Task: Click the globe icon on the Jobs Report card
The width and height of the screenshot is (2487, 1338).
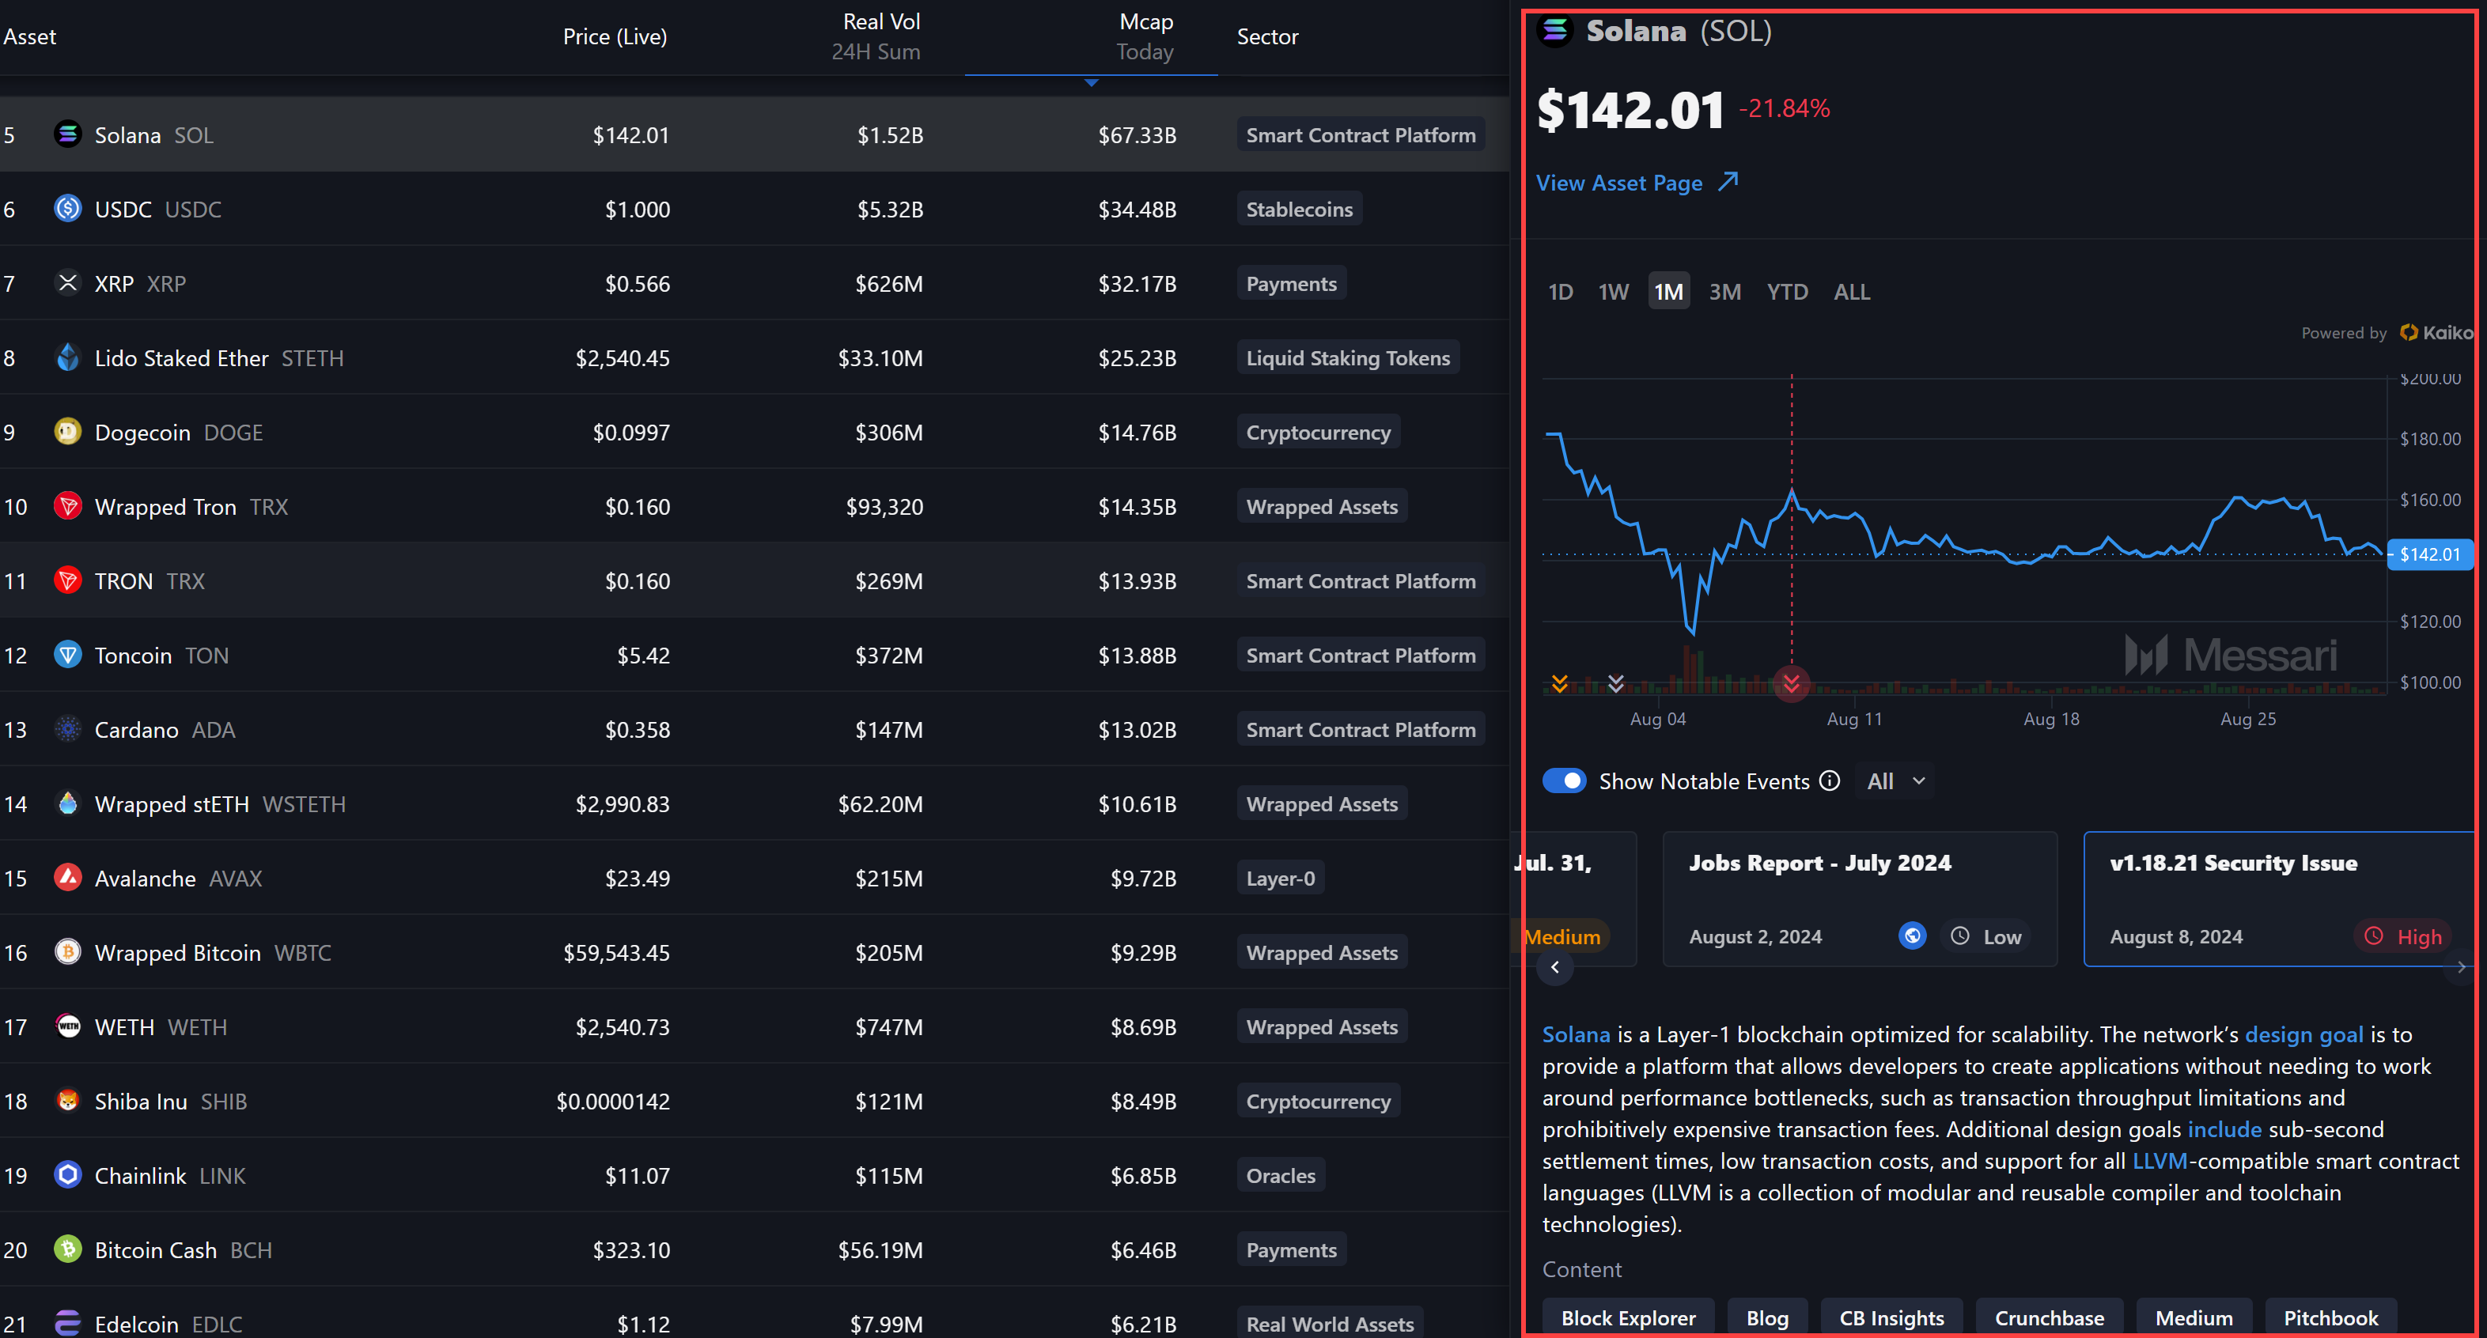Action: pyautogui.click(x=1912, y=935)
